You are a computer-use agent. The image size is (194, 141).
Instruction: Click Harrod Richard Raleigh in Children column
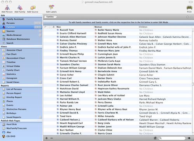pyautogui.click(x=152, y=99)
